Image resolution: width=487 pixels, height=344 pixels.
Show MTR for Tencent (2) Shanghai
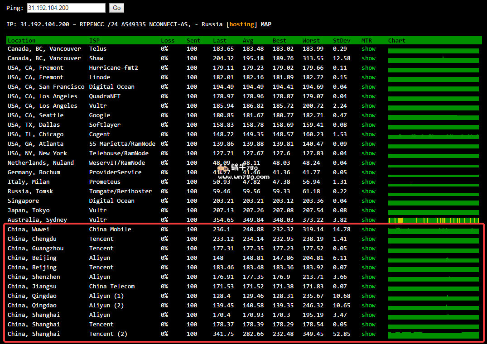coord(368,334)
